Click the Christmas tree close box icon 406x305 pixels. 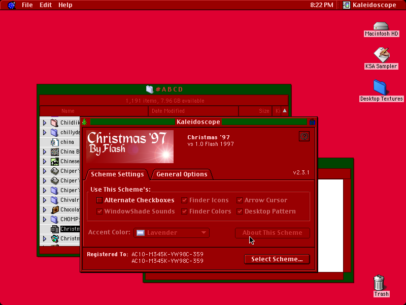[x=84, y=121]
